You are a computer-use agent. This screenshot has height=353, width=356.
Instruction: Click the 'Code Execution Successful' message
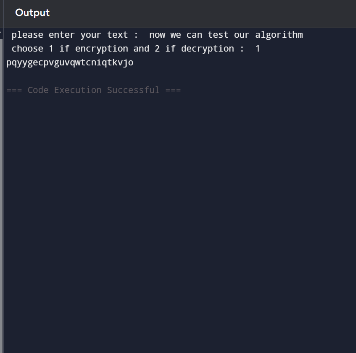pos(93,90)
